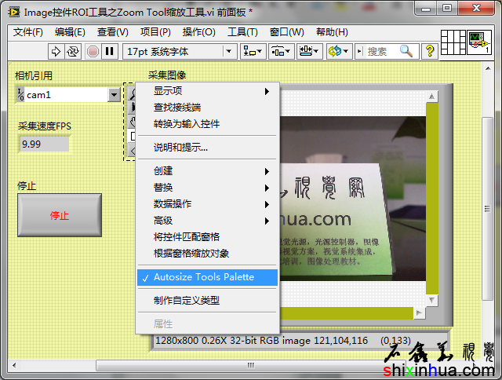Select 转换为输入控件 from context menu
This screenshot has height=380, width=502.
pos(187,124)
